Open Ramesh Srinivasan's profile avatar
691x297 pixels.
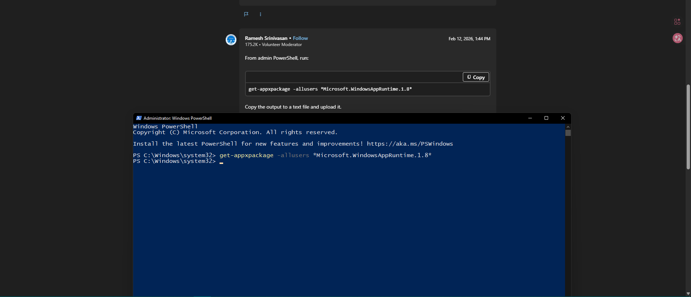(231, 40)
